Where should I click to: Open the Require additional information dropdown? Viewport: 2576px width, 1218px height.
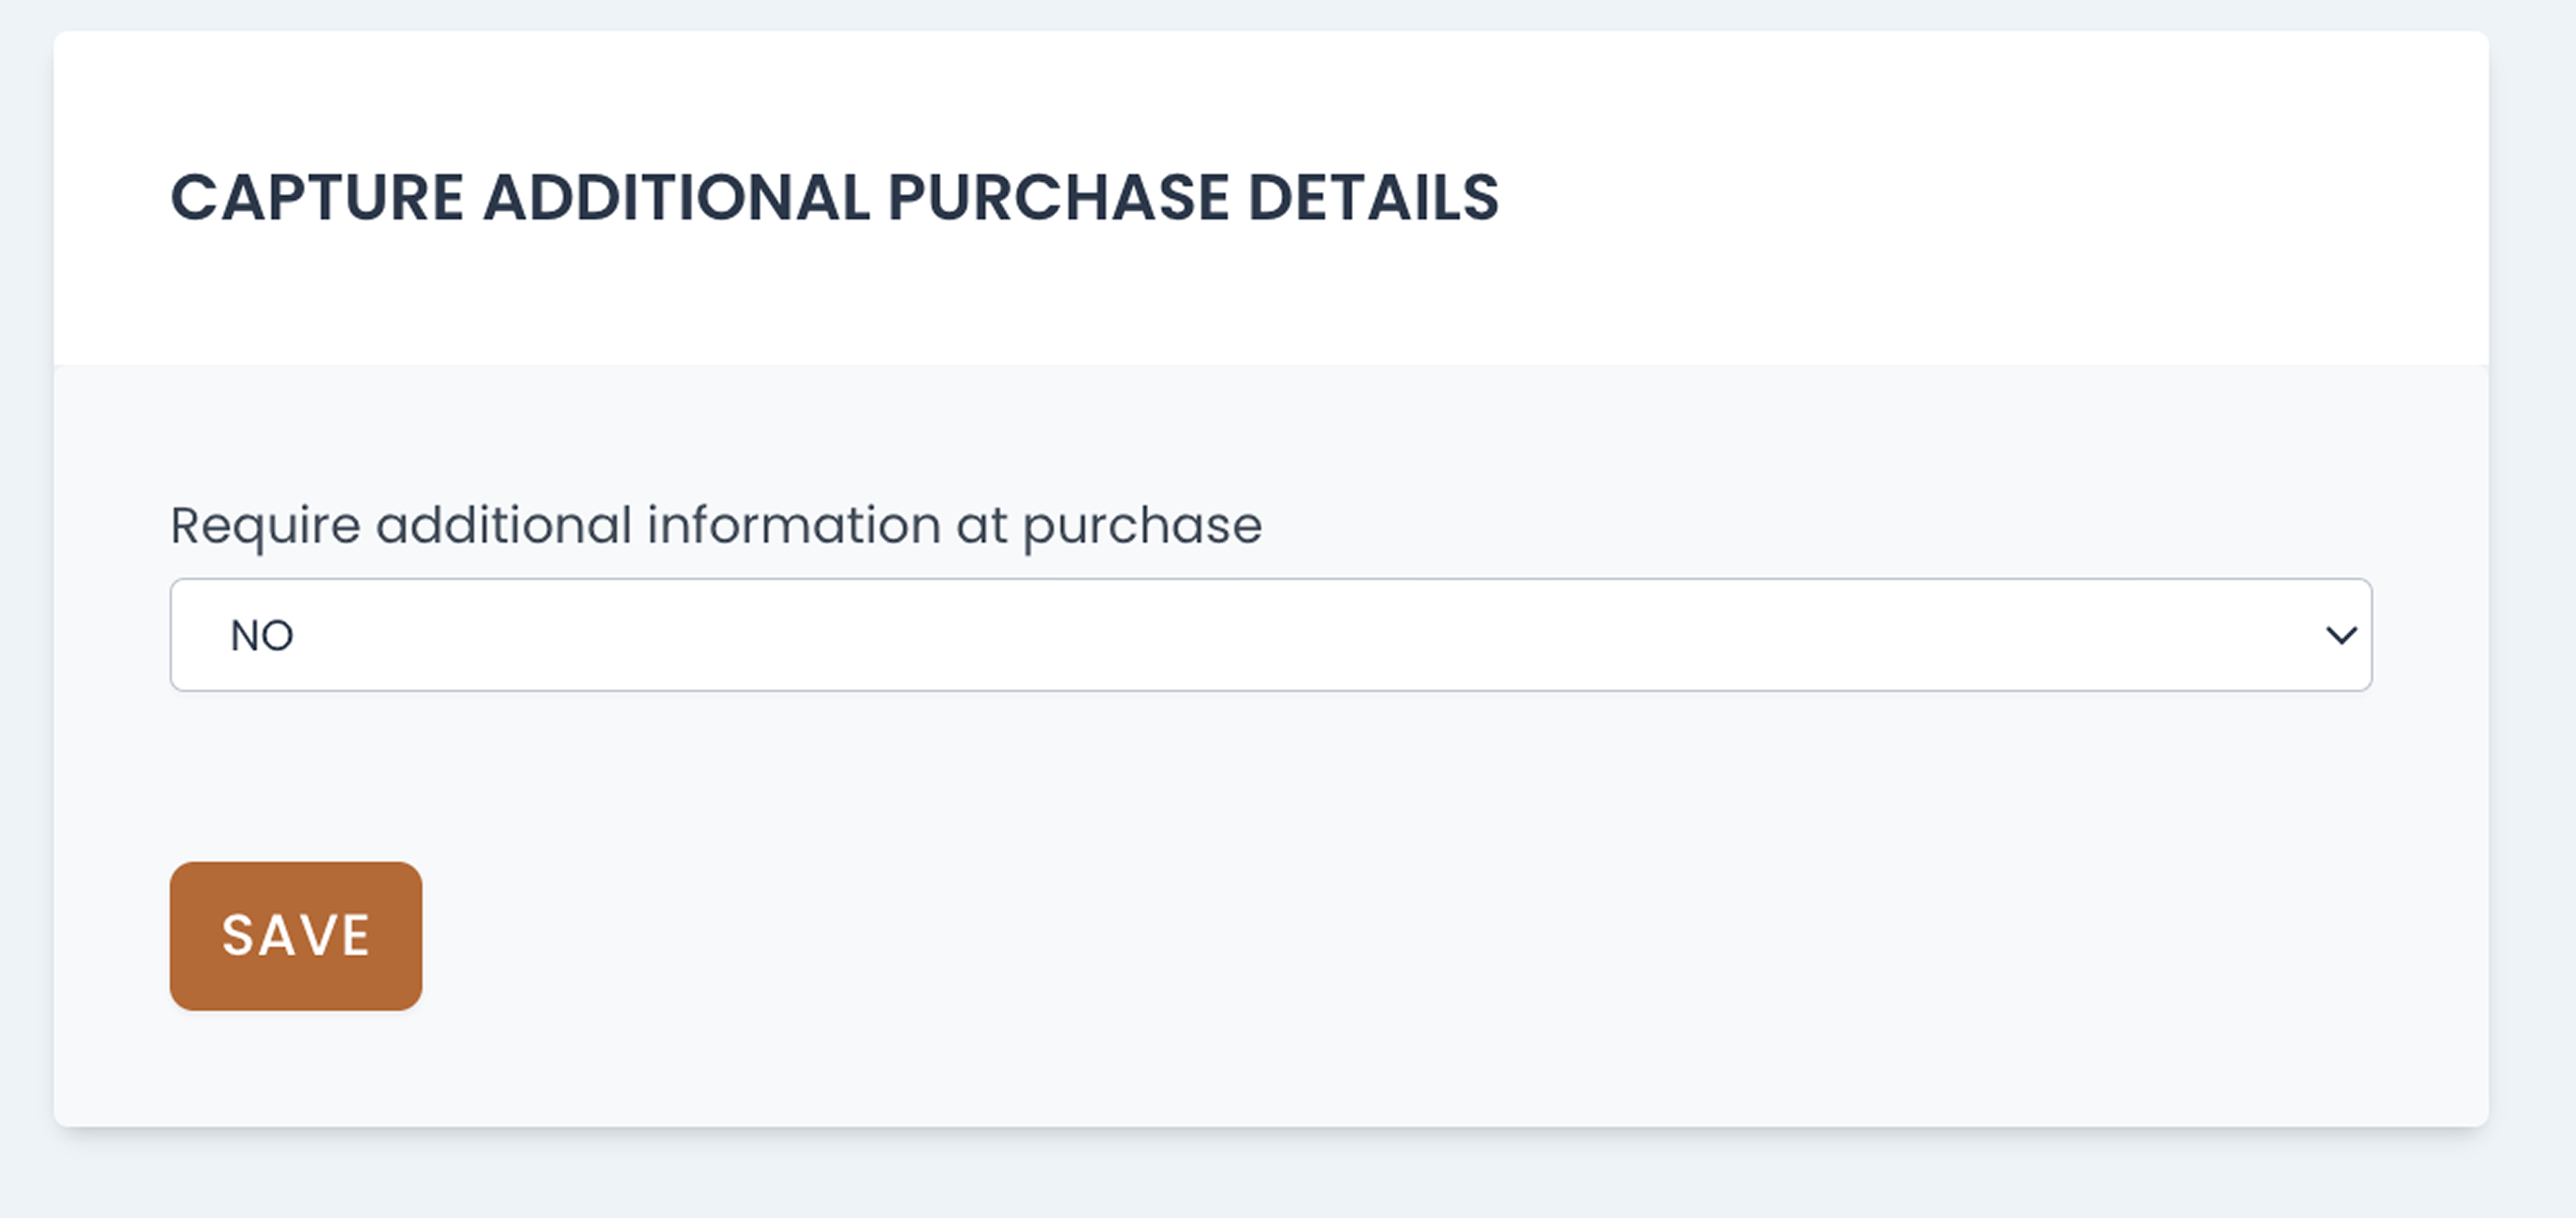1270,634
